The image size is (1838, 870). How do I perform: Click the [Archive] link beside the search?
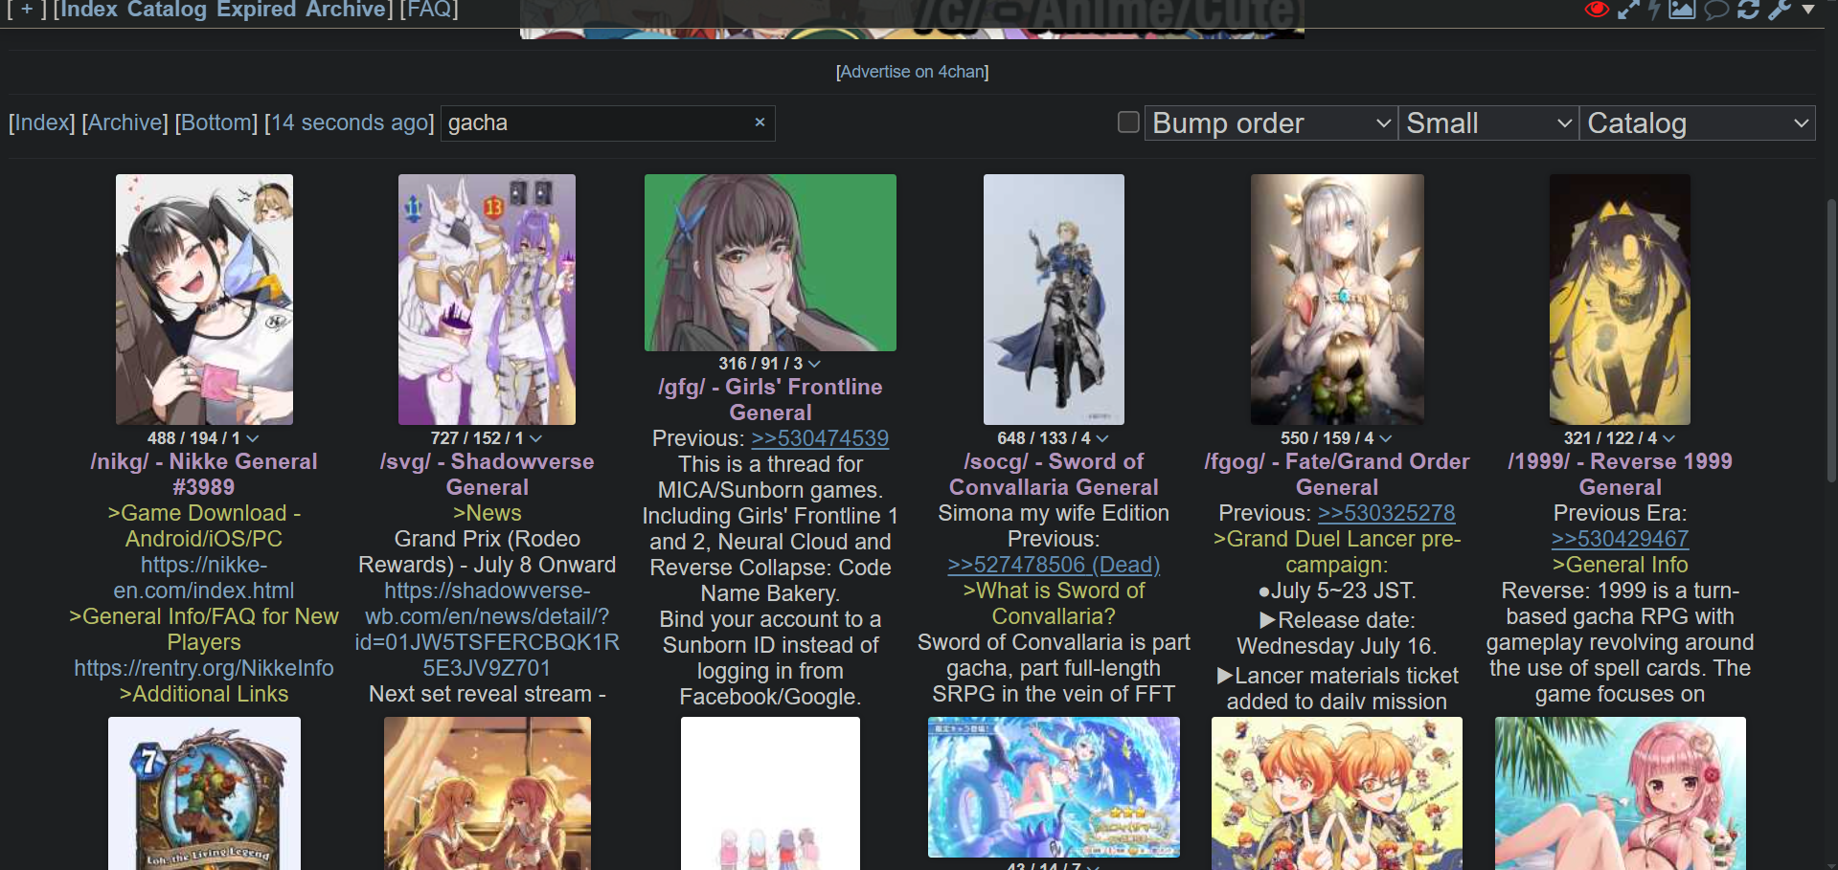coord(125,123)
